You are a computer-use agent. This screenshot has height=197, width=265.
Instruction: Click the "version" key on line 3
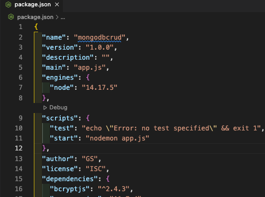click(60, 48)
